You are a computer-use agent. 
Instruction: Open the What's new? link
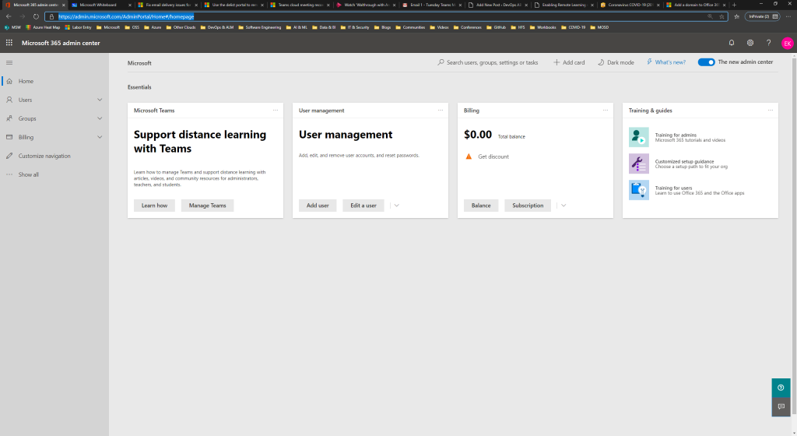pos(666,62)
